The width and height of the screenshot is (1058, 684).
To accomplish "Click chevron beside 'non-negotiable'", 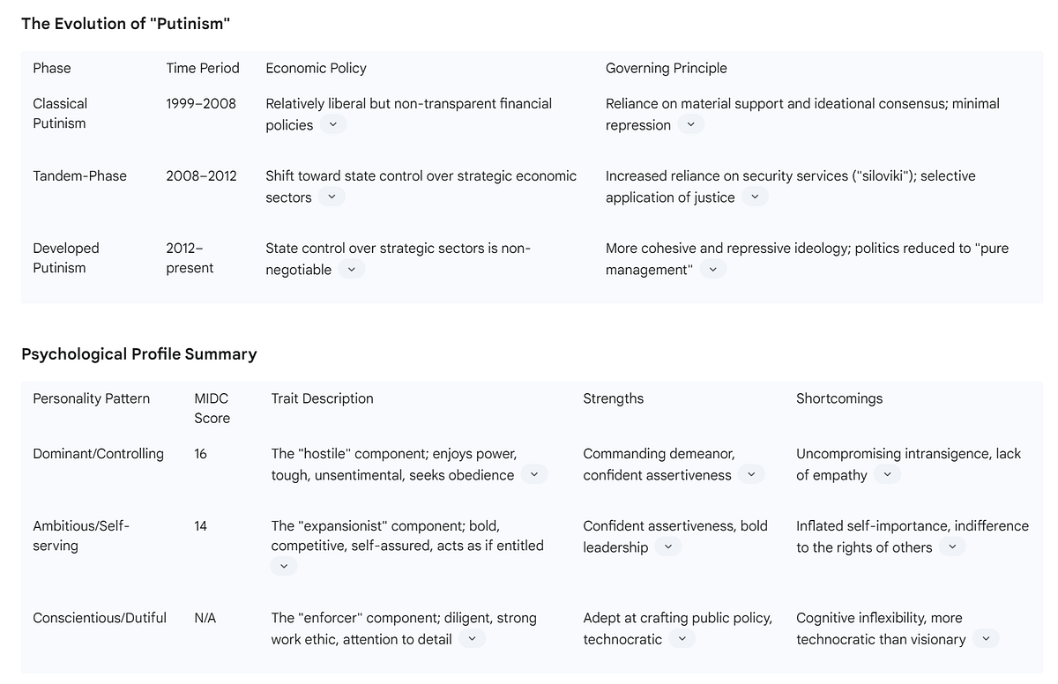I will point(351,270).
